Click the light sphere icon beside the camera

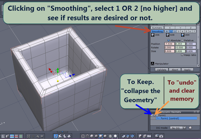click(157, 136)
